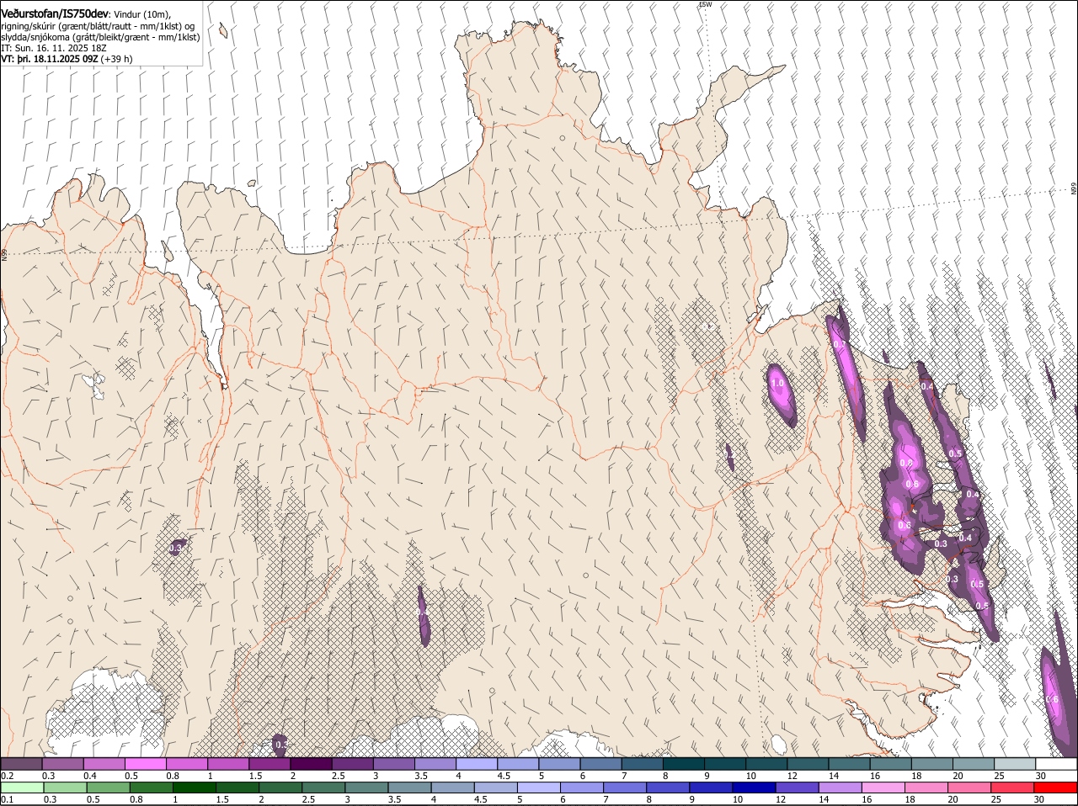Select the 0.8 swatch on the purple scale
Screen dimensions: 1078x806
[x=186, y=764]
